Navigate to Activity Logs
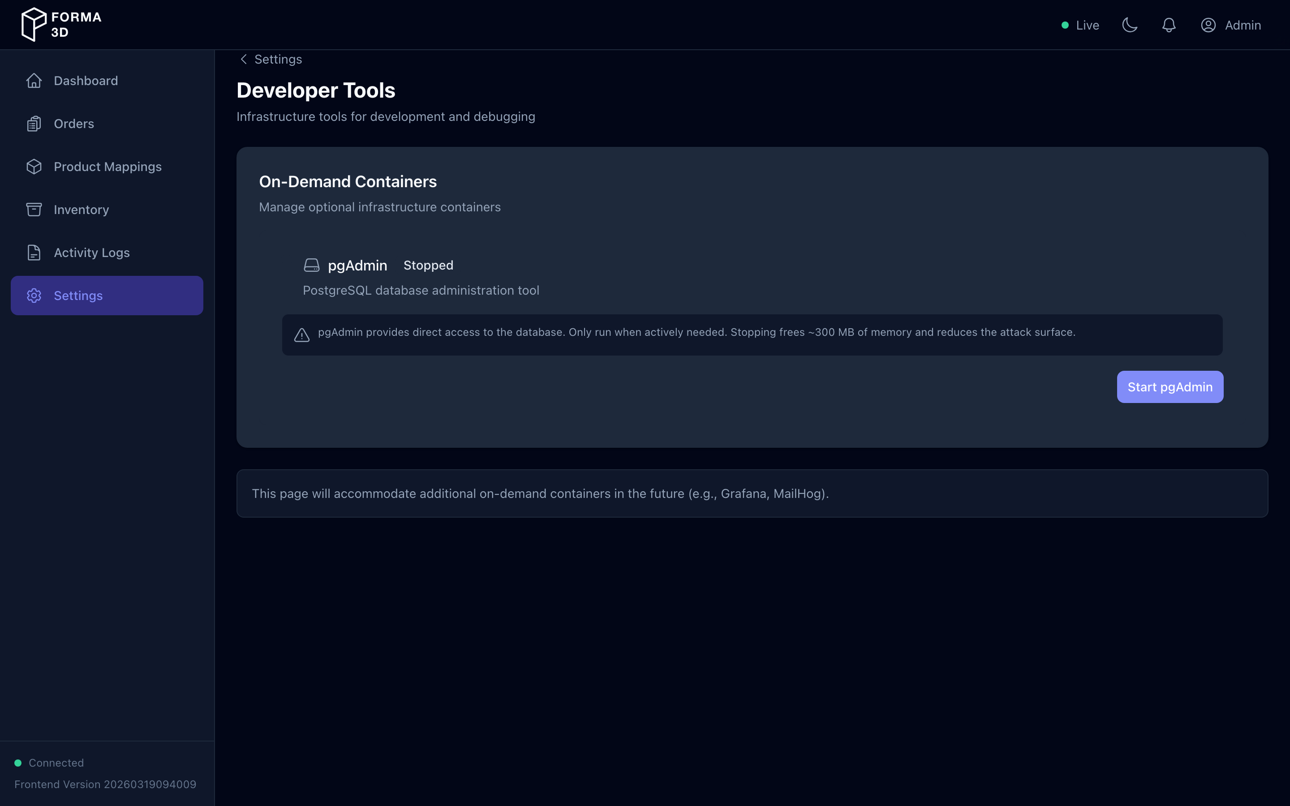 pos(91,252)
